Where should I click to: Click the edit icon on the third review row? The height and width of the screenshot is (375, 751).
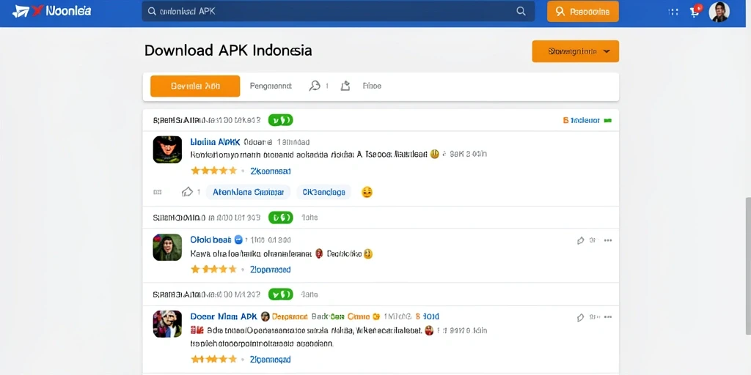[x=581, y=317]
